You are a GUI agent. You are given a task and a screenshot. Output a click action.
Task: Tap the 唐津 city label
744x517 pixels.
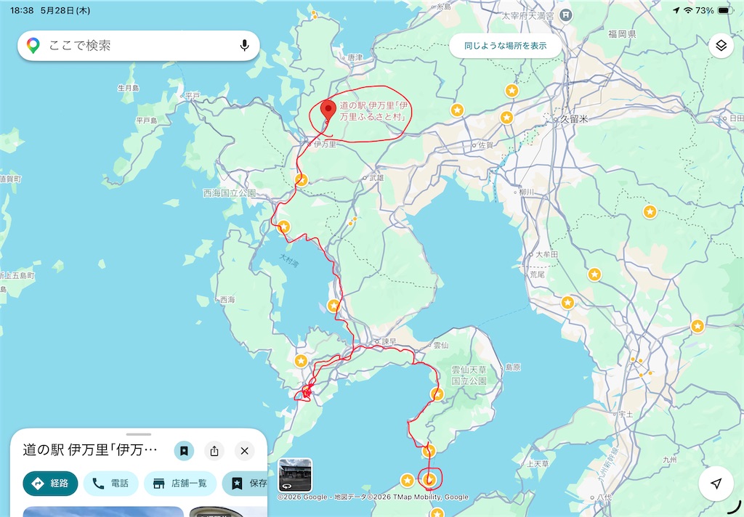pos(355,57)
